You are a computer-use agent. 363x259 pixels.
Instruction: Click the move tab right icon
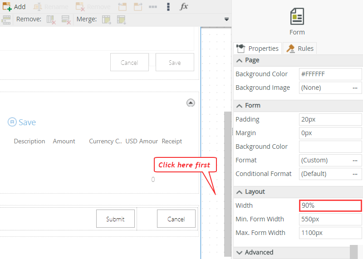coord(138,6)
